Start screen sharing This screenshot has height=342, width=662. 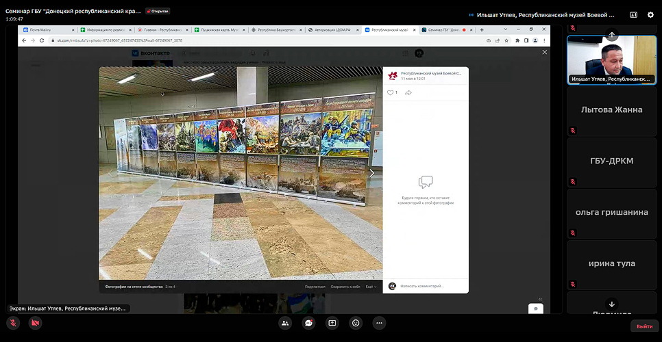332,323
